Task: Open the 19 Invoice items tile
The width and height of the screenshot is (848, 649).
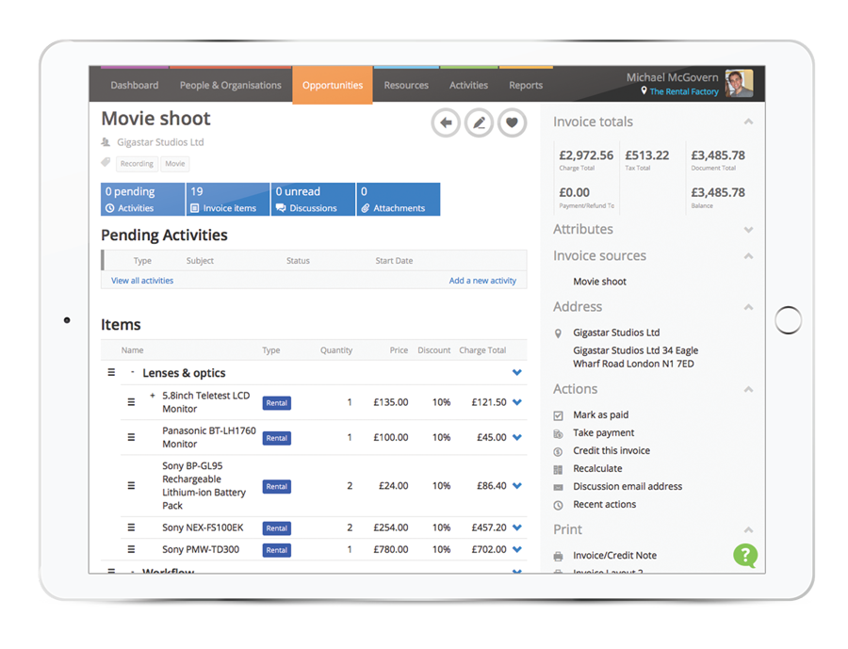Action: (x=228, y=199)
